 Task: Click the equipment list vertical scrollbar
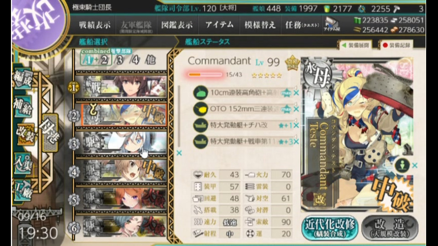click(x=179, y=116)
